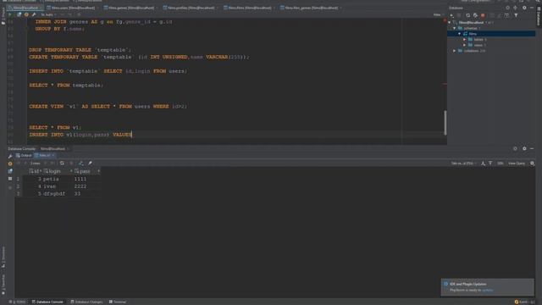Click the pin tab icon in results toolbar
Viewport: 542px width, 305px height.
91,164
